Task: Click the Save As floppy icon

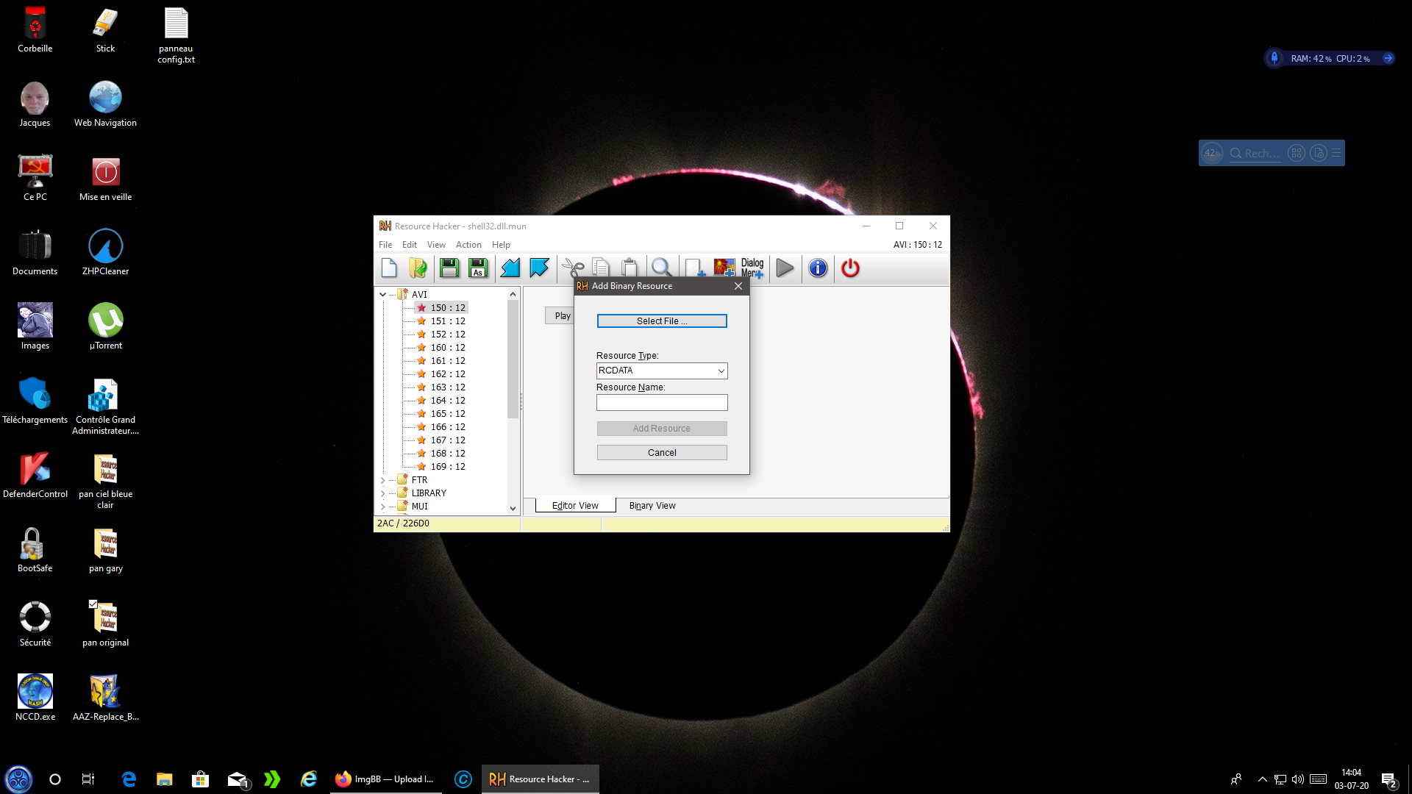Action: [478, 268]
